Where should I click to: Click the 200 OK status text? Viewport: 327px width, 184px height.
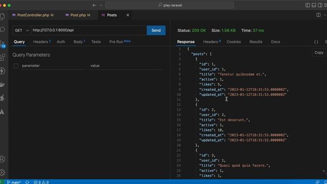coord(199,31)
